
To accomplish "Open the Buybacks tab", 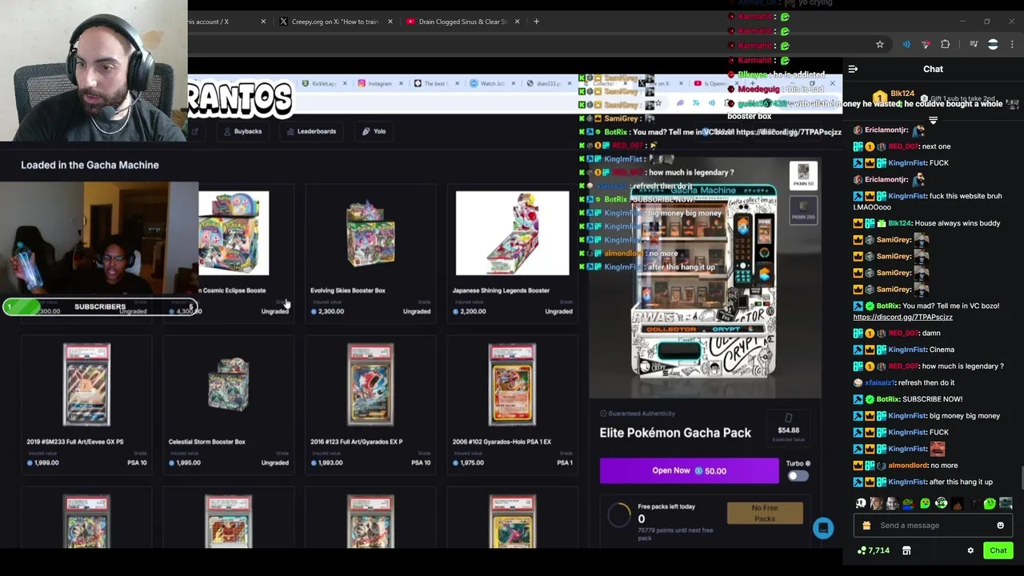I will pyautogui.click(x=242, y=131).
